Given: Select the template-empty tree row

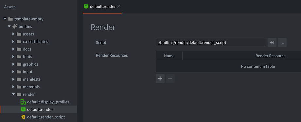Looking at the screenshot, I should click(x=38, y=19).
